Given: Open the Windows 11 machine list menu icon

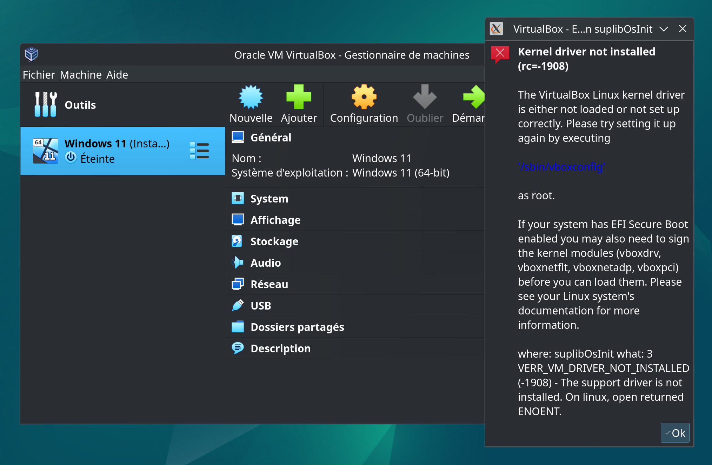Looking at the screenshot, I should [x=199, y=151].
